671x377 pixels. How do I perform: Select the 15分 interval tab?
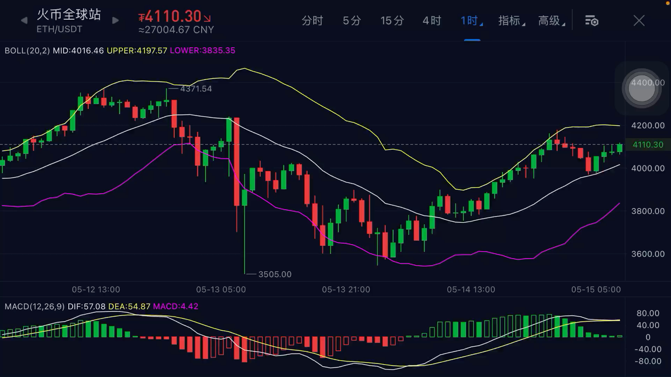pyautogui.click(x=392, y=21)
